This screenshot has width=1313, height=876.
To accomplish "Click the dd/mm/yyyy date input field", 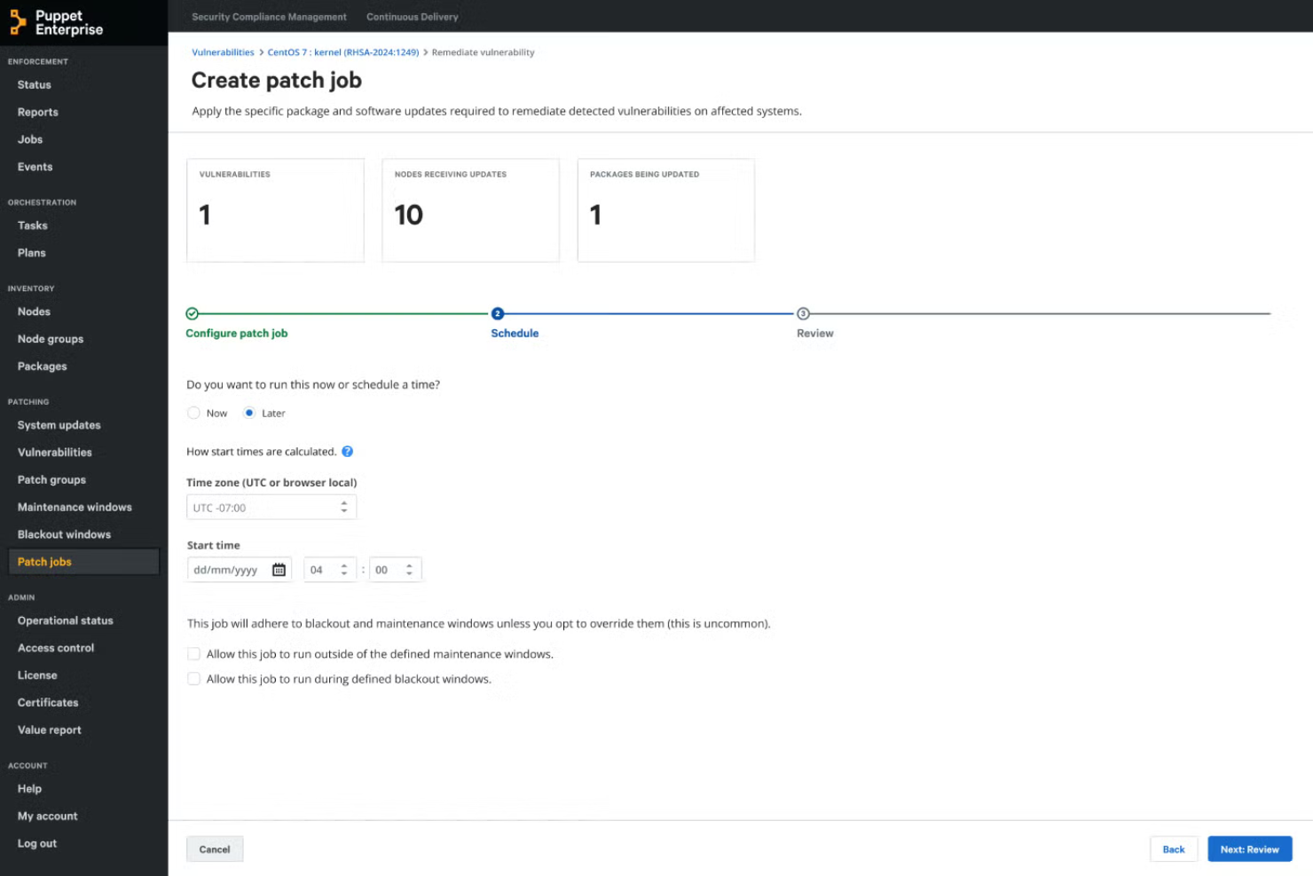I will click(x=231, y=569).
